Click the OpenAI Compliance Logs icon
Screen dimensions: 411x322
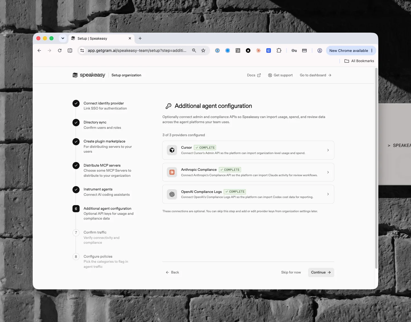(172, 194)
